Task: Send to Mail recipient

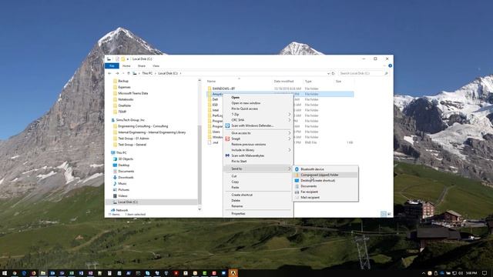Action: [x=325, y=198]
